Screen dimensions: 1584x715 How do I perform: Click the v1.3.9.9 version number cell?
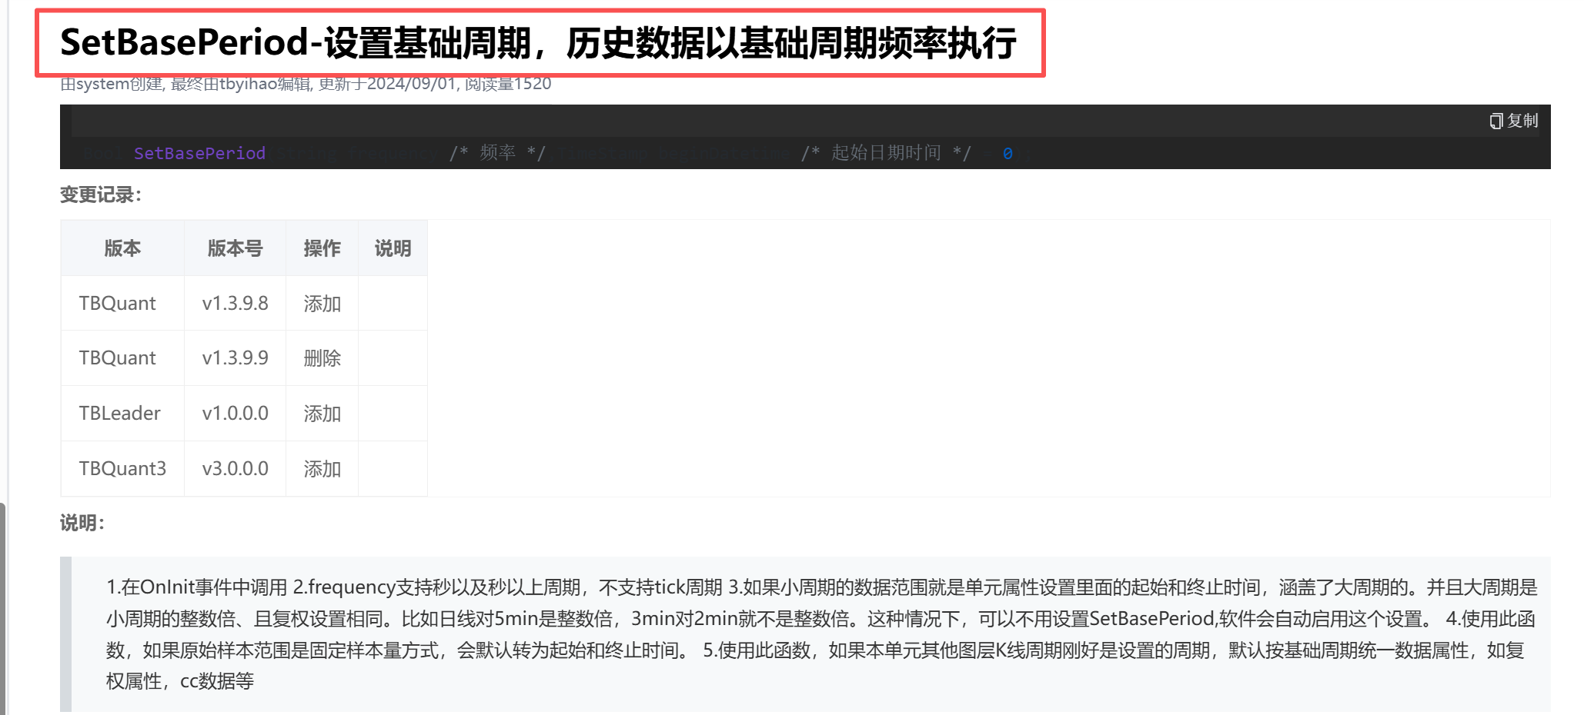click(x=235, y=358)
